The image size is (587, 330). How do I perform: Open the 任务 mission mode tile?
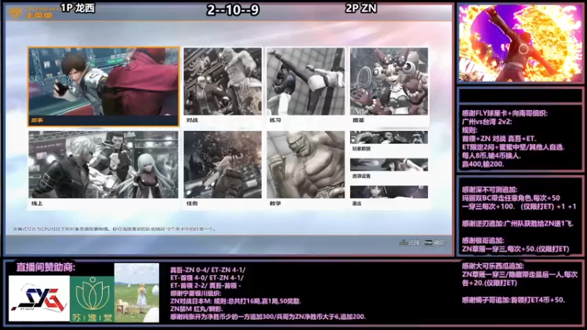click(223, 170)
